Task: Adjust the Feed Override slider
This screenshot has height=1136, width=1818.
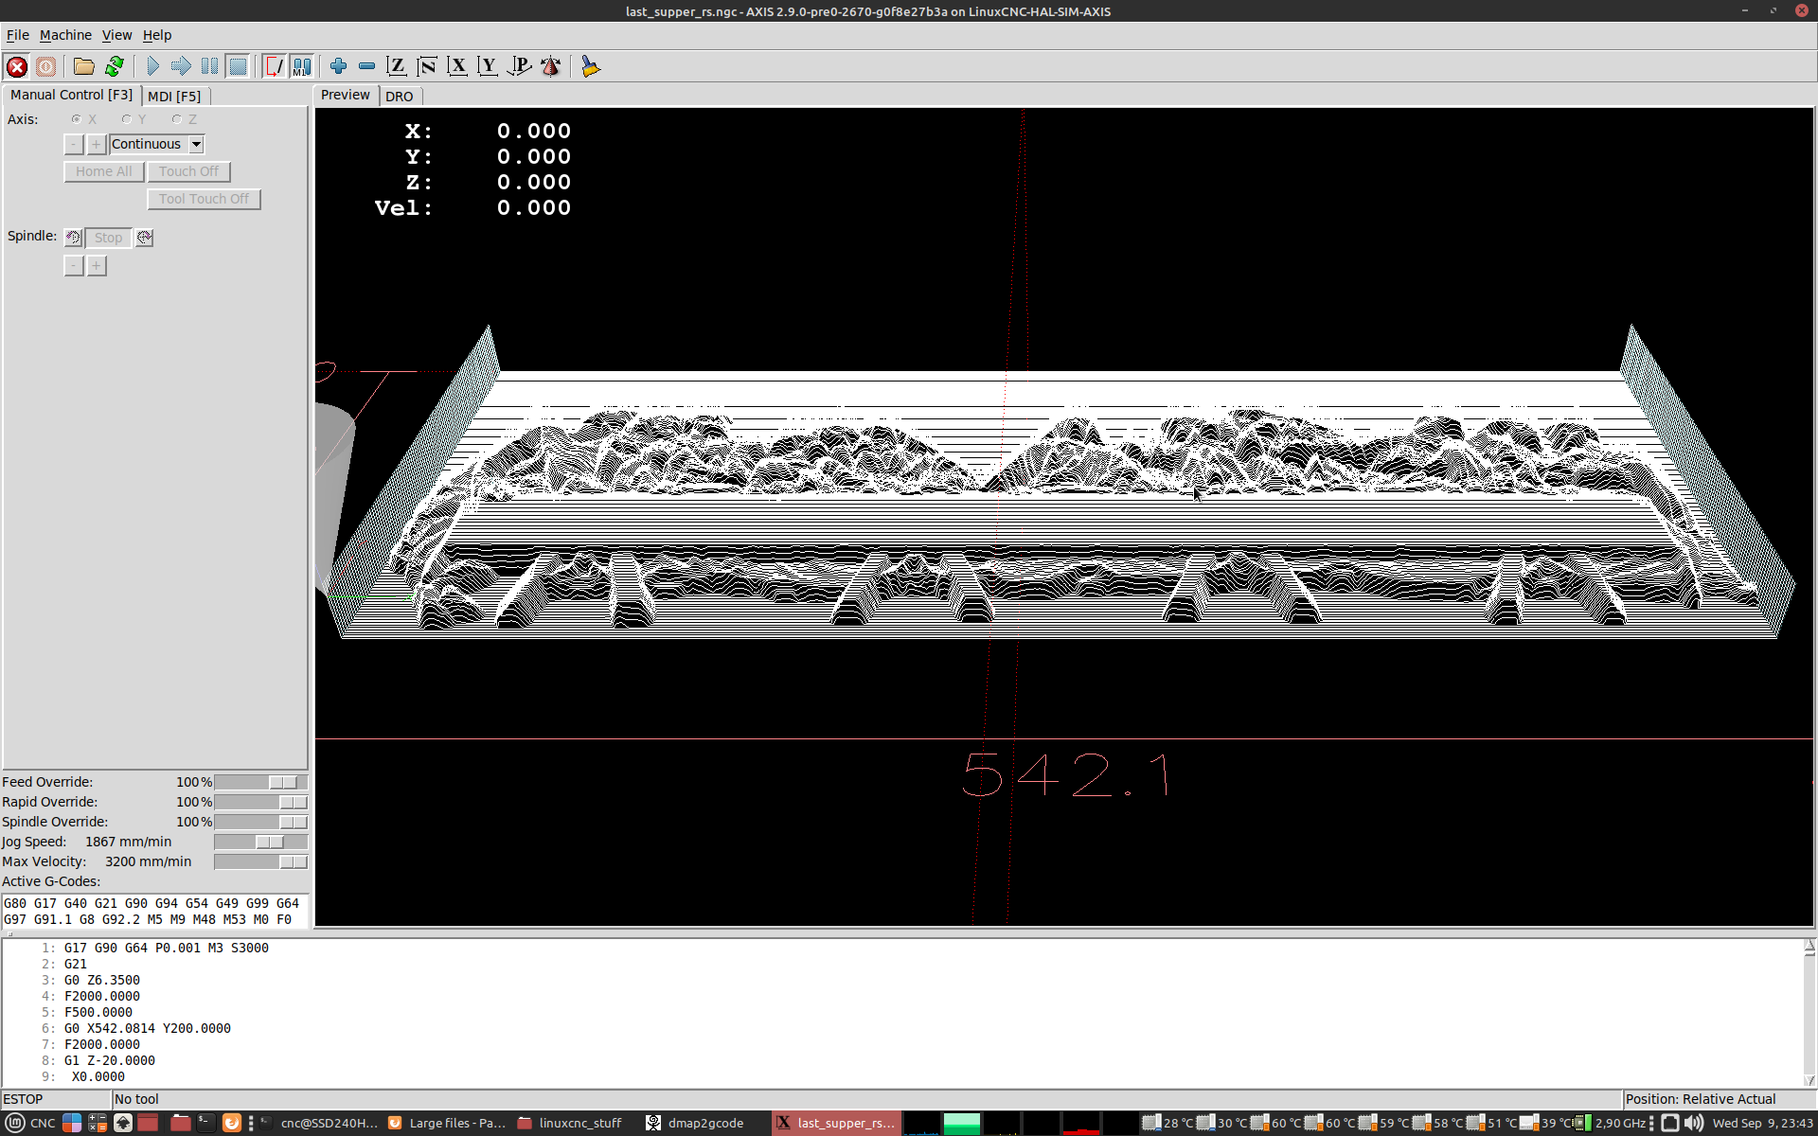Action: (283, 782)
